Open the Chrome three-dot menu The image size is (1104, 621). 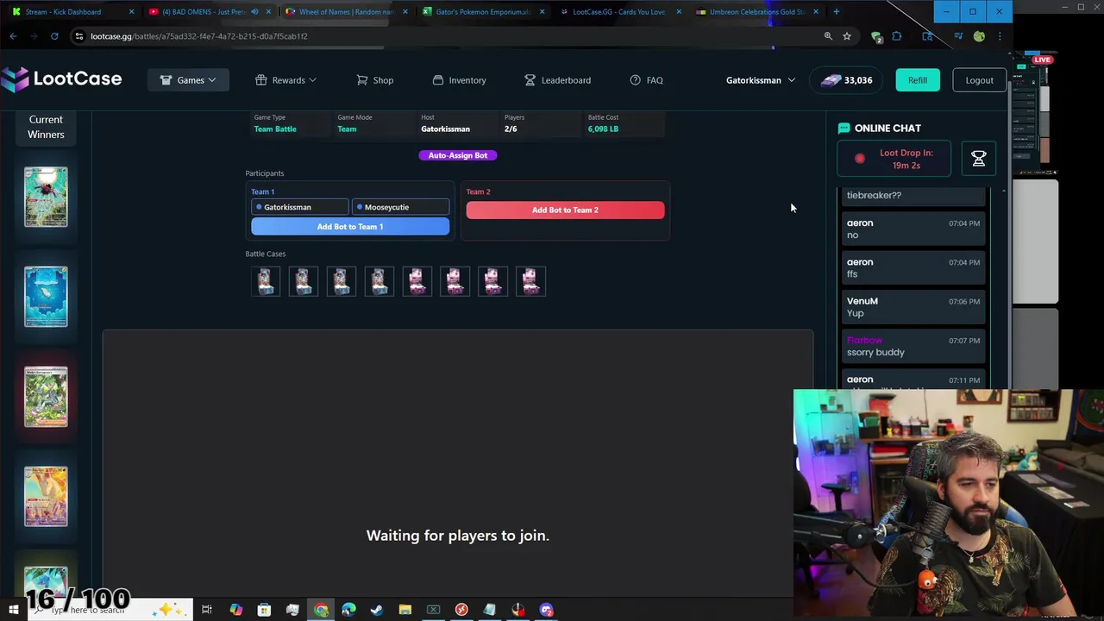[1000, 36]
